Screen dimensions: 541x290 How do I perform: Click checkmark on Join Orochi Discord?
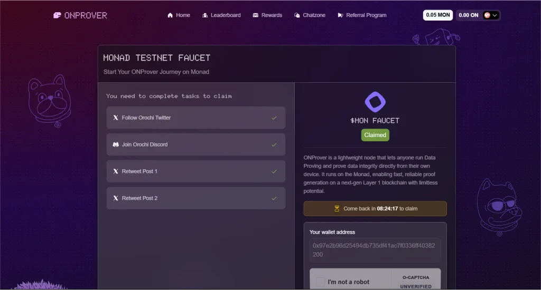click(x=274, y=144)
